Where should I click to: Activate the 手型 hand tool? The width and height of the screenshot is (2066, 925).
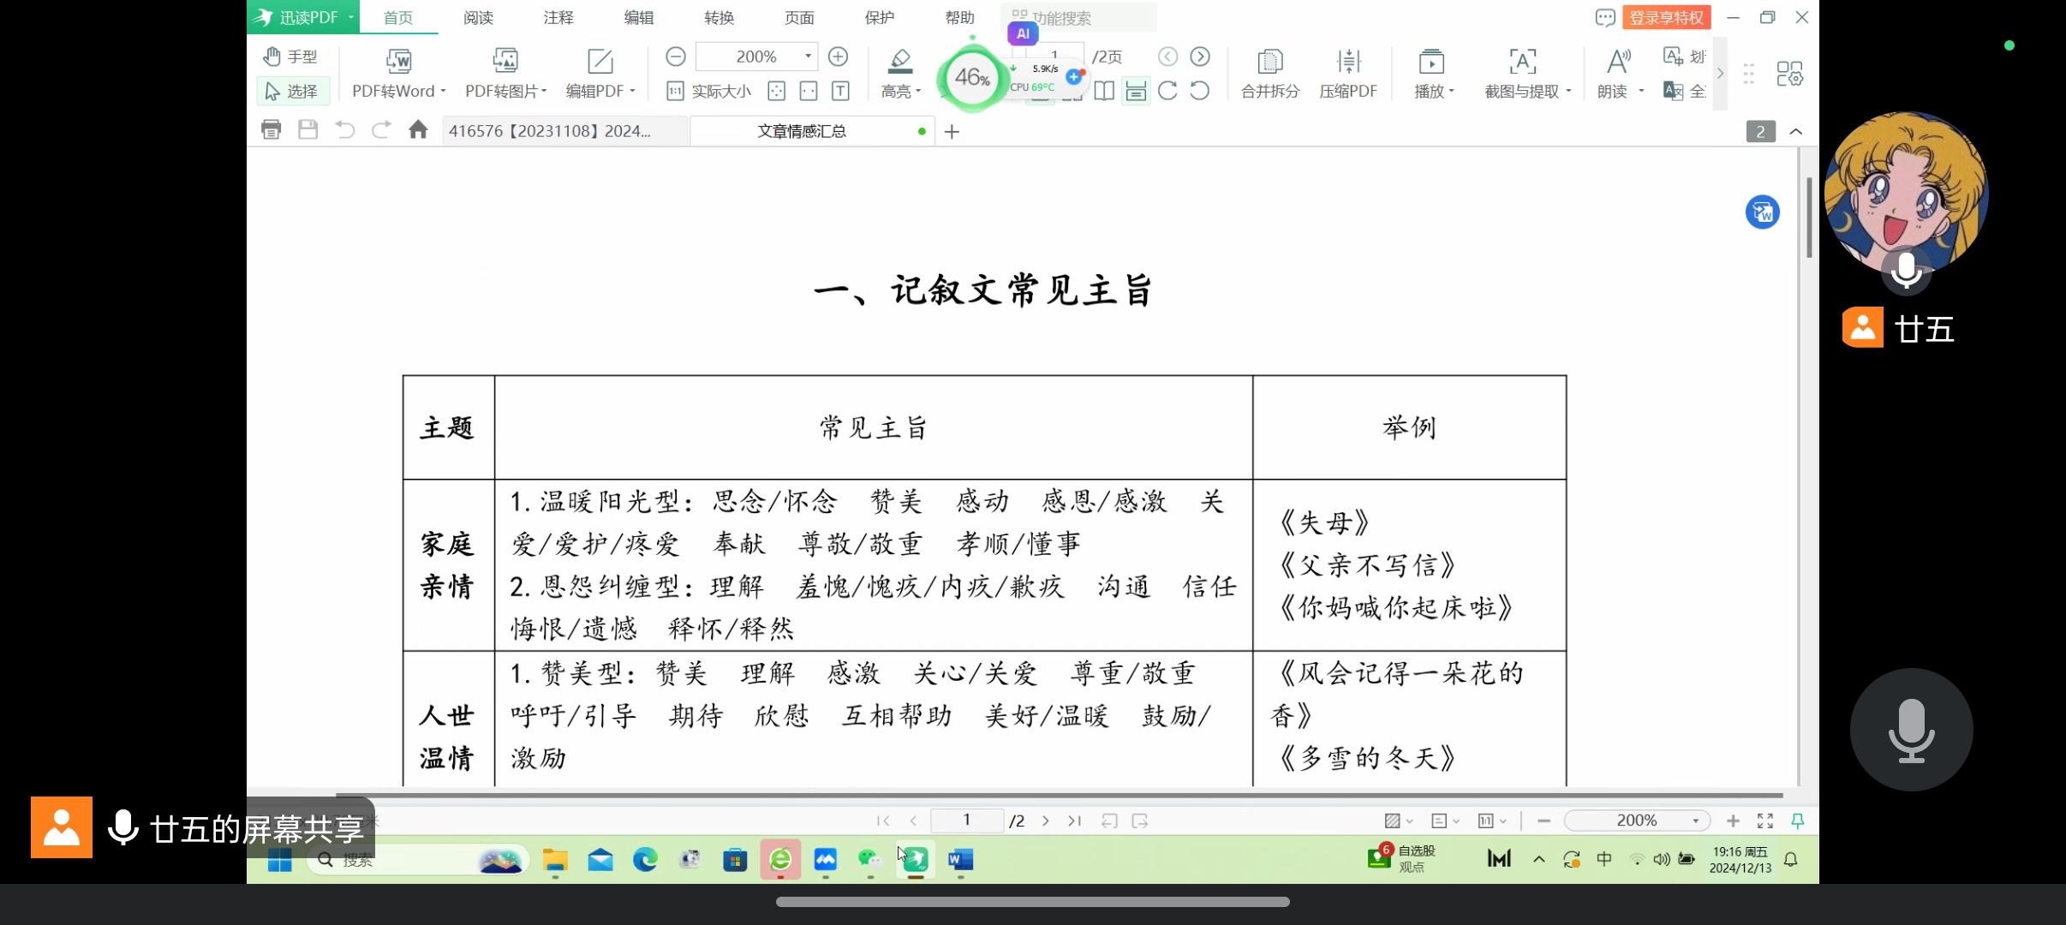click(290, 57)
